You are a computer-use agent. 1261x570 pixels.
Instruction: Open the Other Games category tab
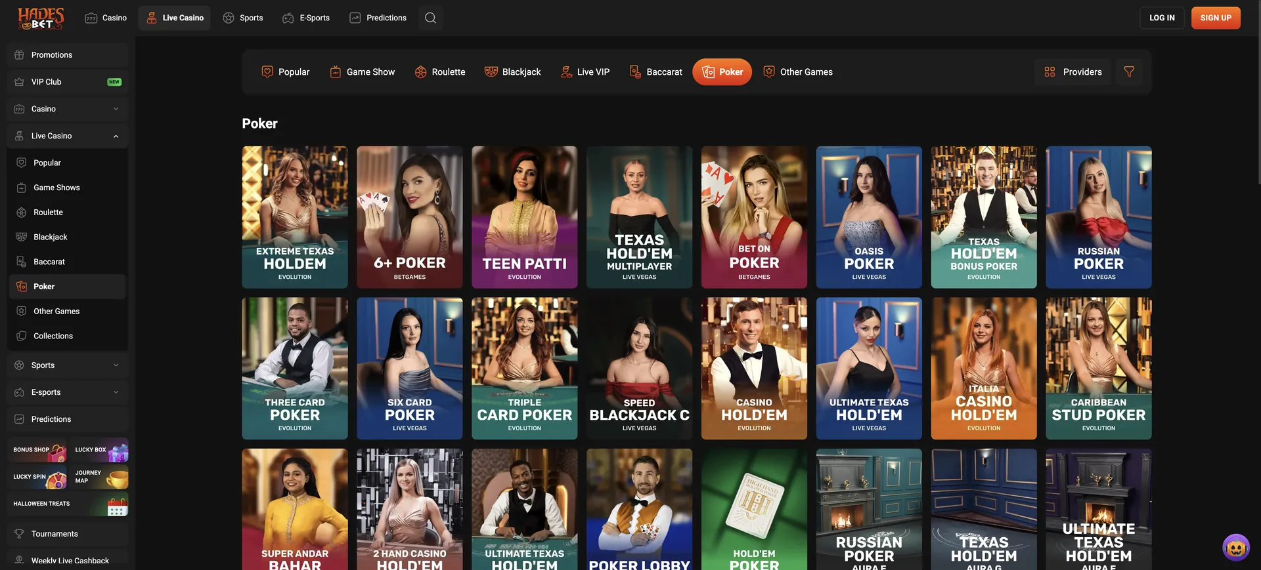(798, 71)
